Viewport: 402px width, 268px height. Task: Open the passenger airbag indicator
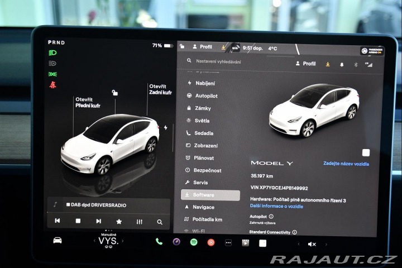(x=372, y=51)
